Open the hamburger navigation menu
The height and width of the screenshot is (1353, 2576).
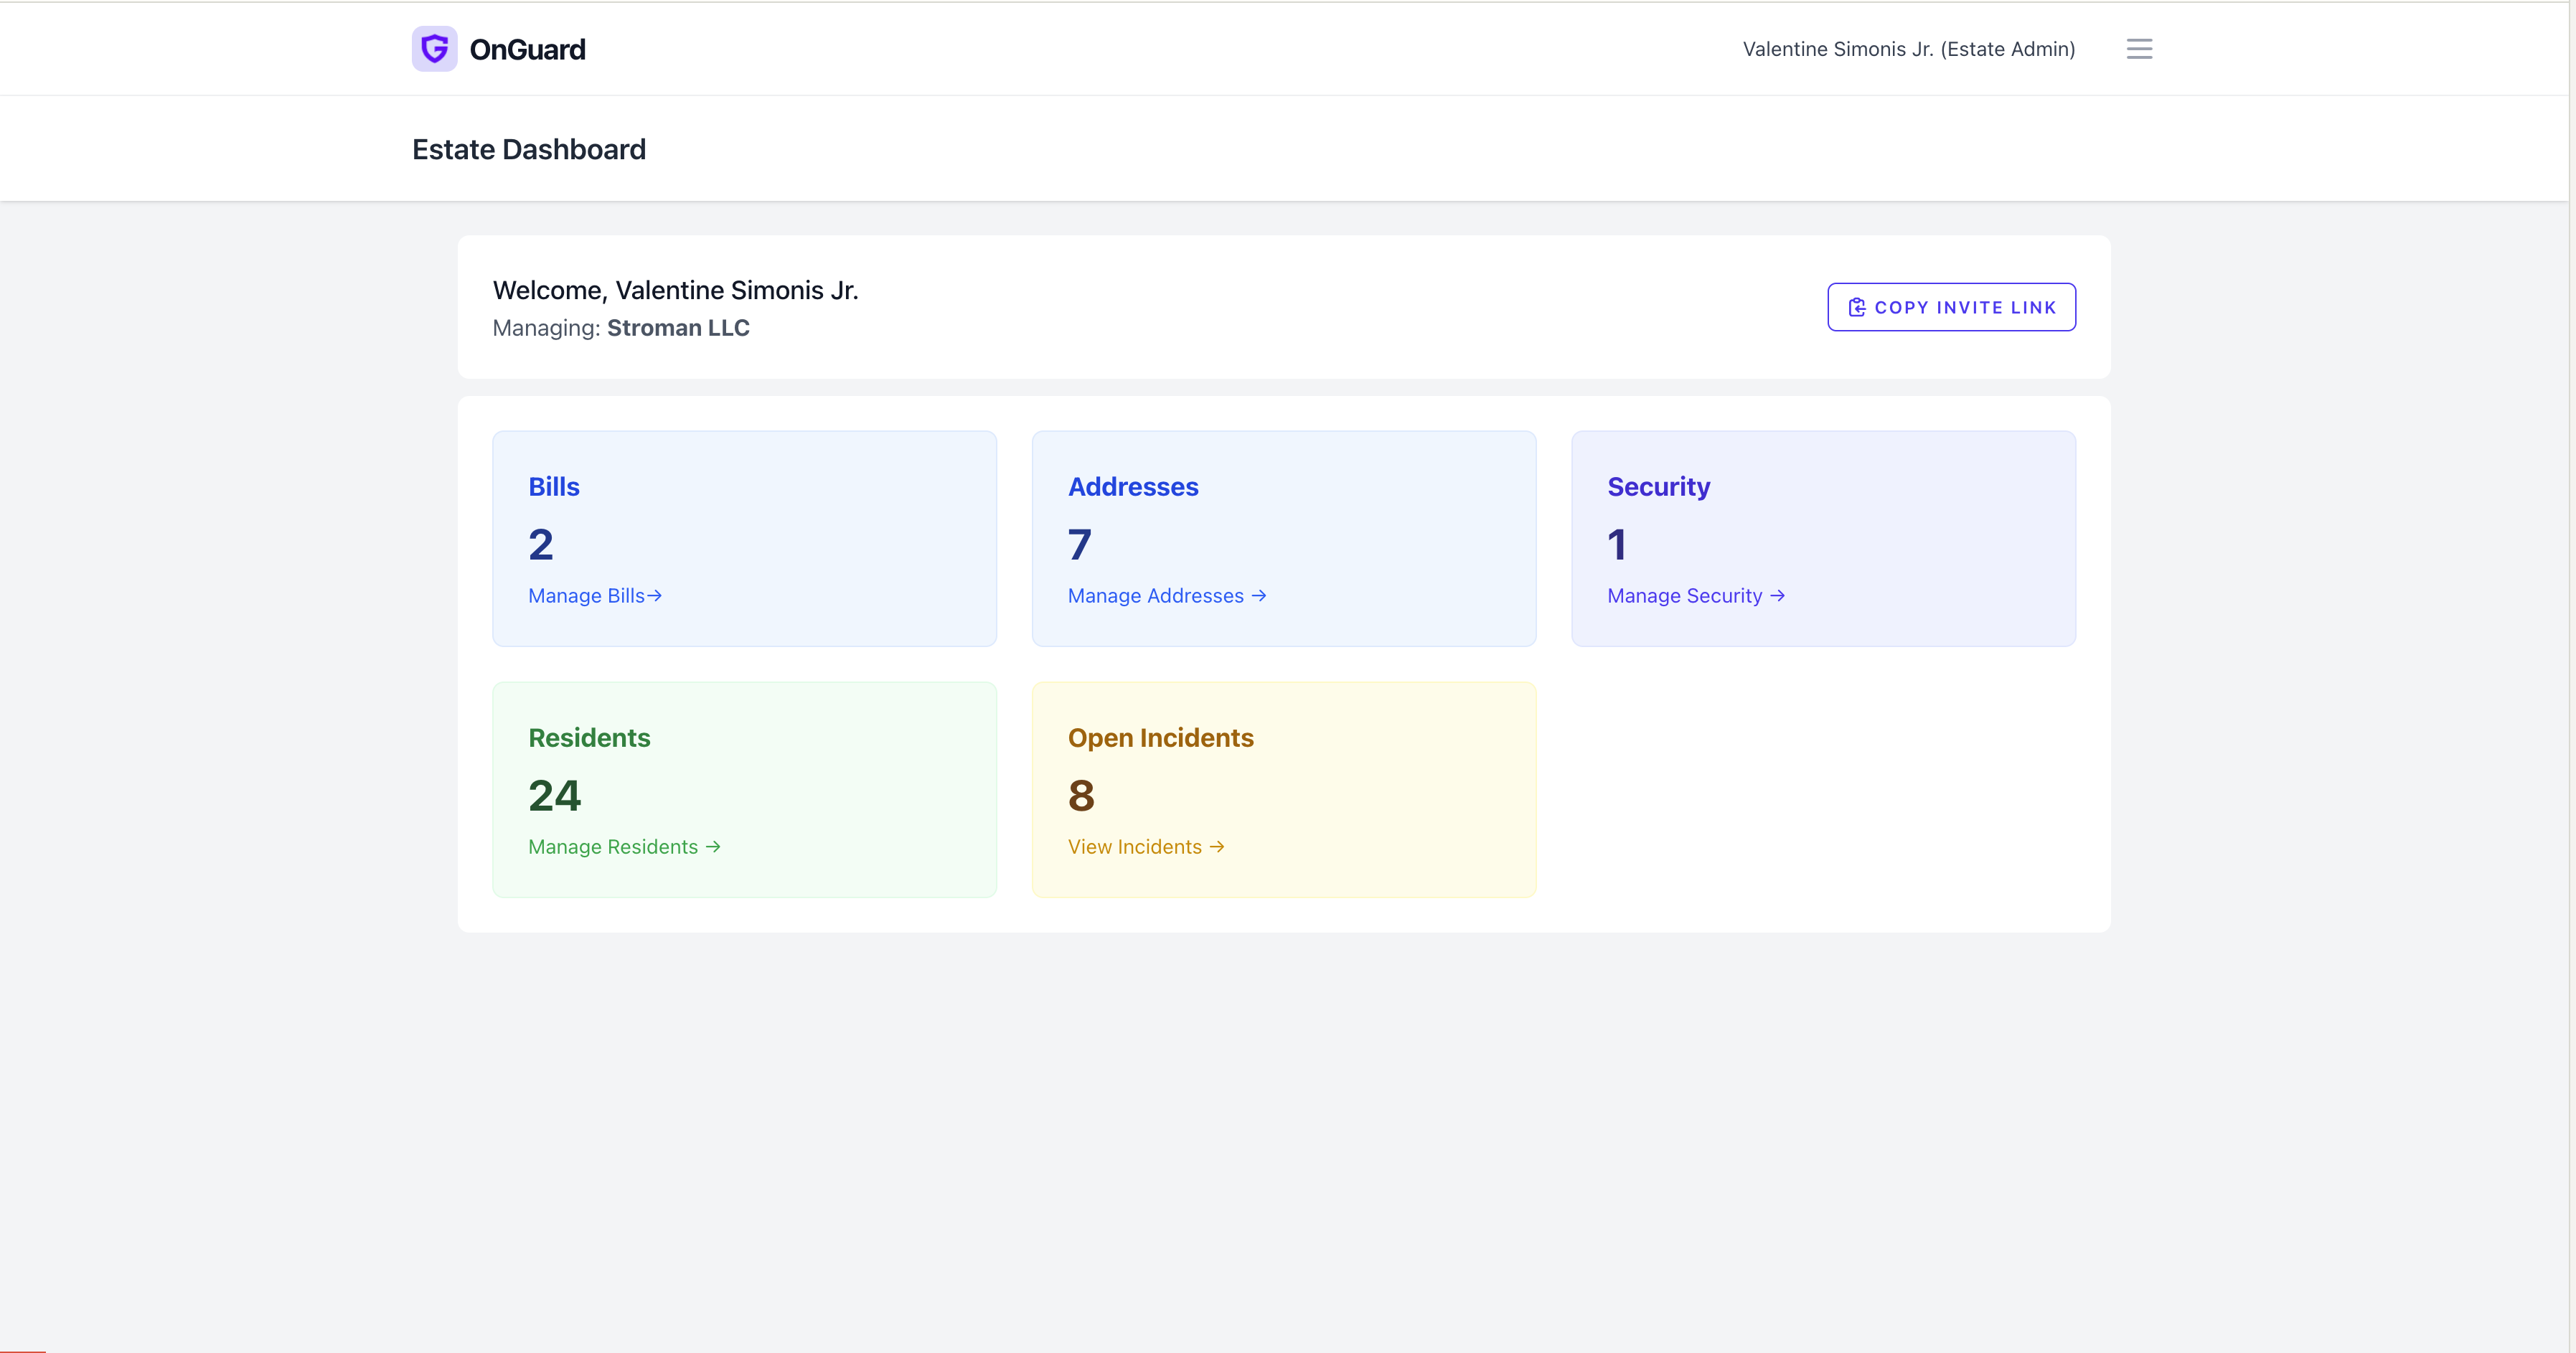pos(2139,48)
